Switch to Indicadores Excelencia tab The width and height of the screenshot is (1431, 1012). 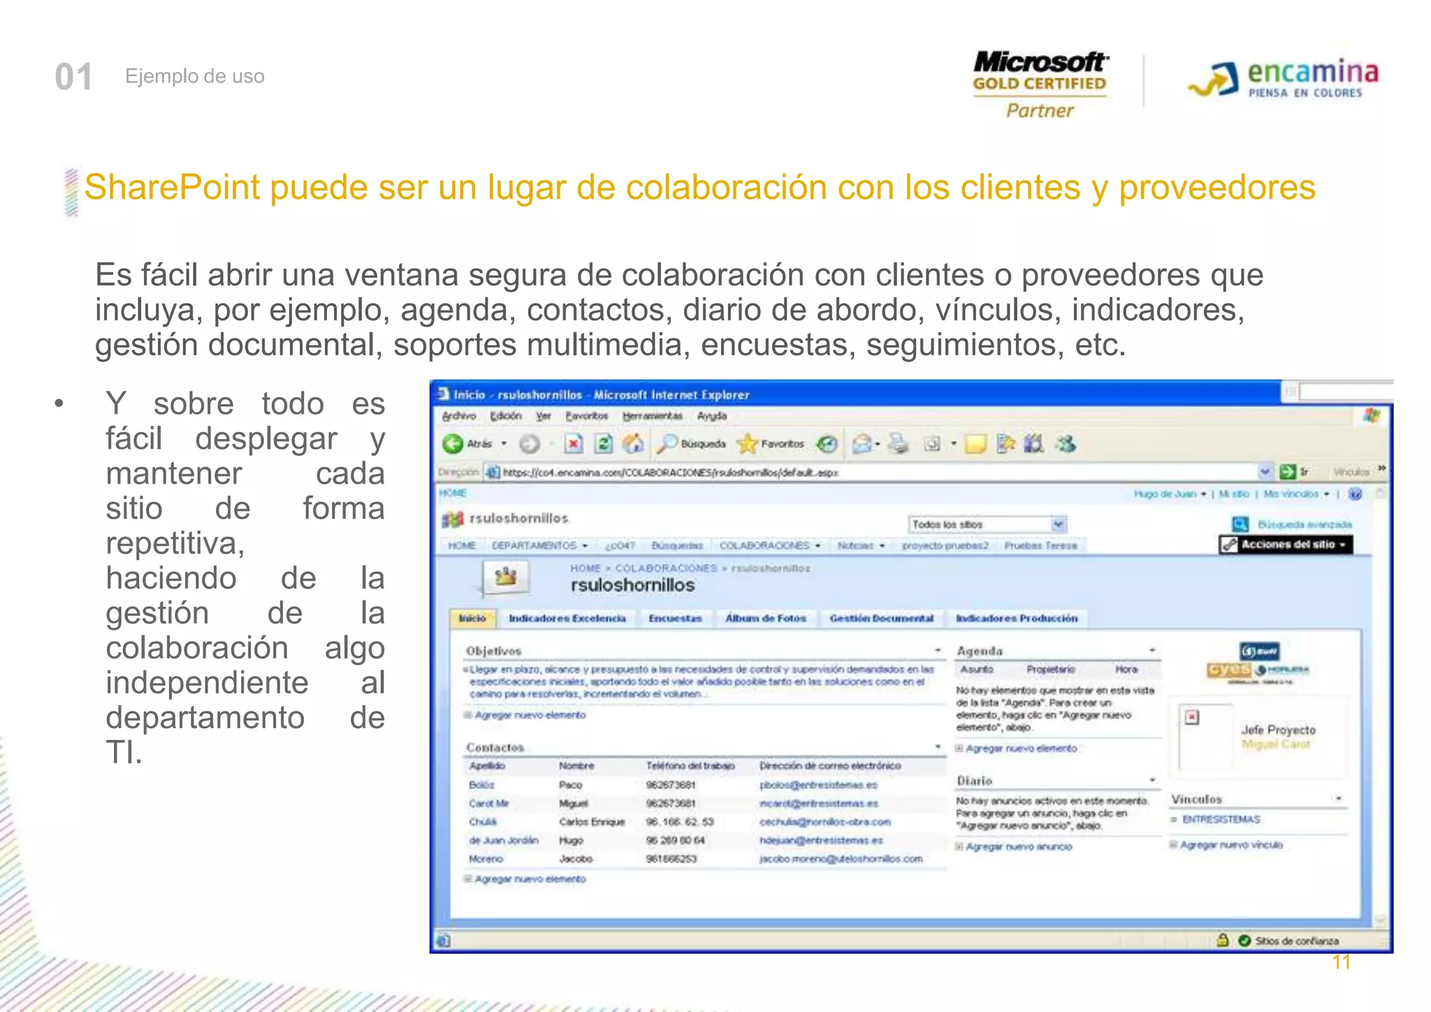point(567,619)
